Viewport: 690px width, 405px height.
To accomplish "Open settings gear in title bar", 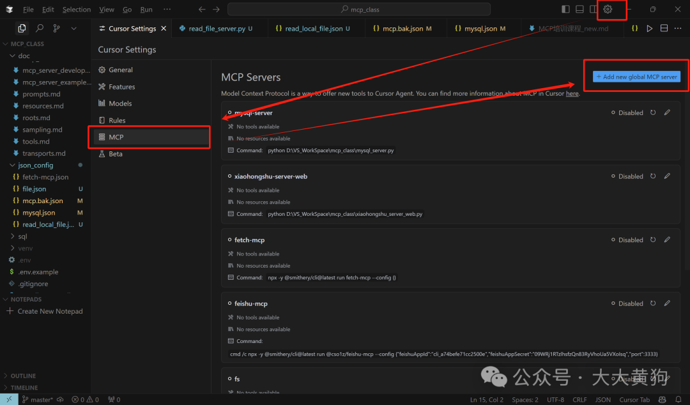I will tap(608, 9).
